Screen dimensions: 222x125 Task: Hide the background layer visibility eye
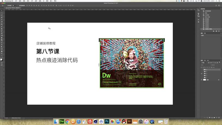coord(202,80)
